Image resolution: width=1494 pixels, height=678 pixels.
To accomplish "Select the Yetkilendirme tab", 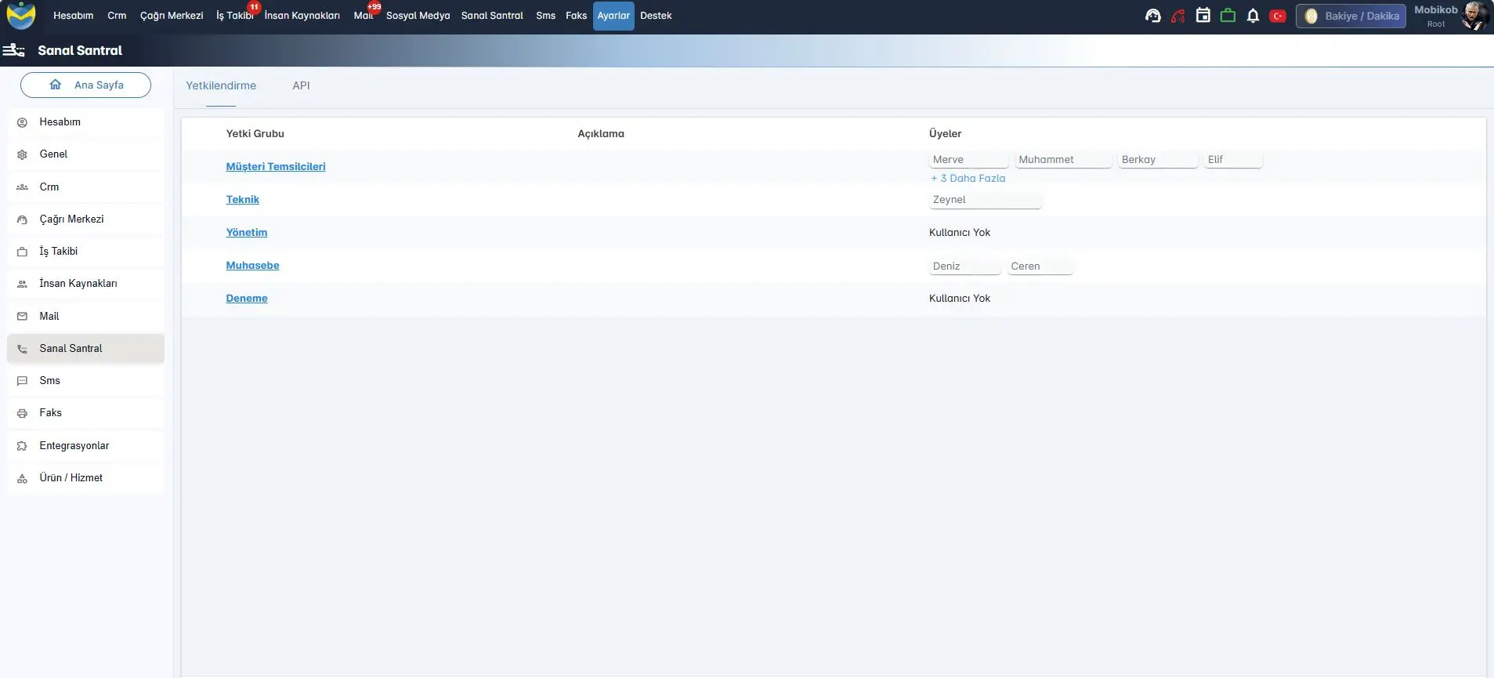I will [221, 85].
